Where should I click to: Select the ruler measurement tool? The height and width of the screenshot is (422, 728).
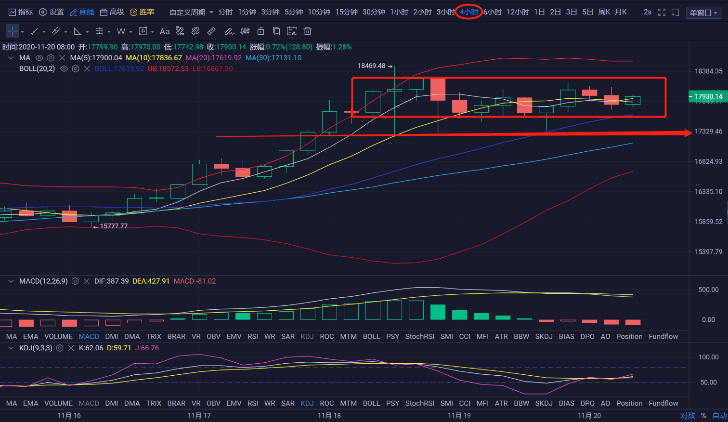211,31
